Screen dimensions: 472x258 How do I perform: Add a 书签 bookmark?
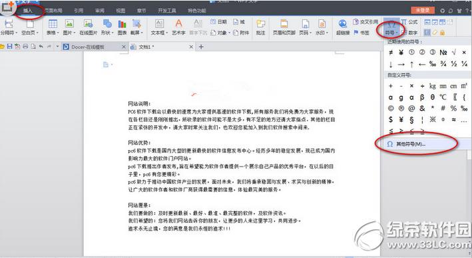coord(361,32)
